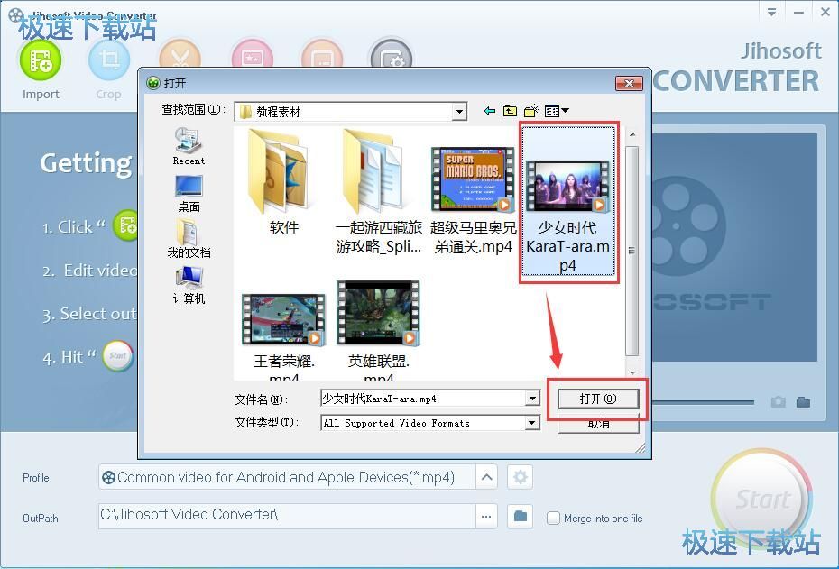839x569 pixels.
Task: Select the 超级马里奥兄弟通关.mp4 video thumbnail
Action: [472, 179]
